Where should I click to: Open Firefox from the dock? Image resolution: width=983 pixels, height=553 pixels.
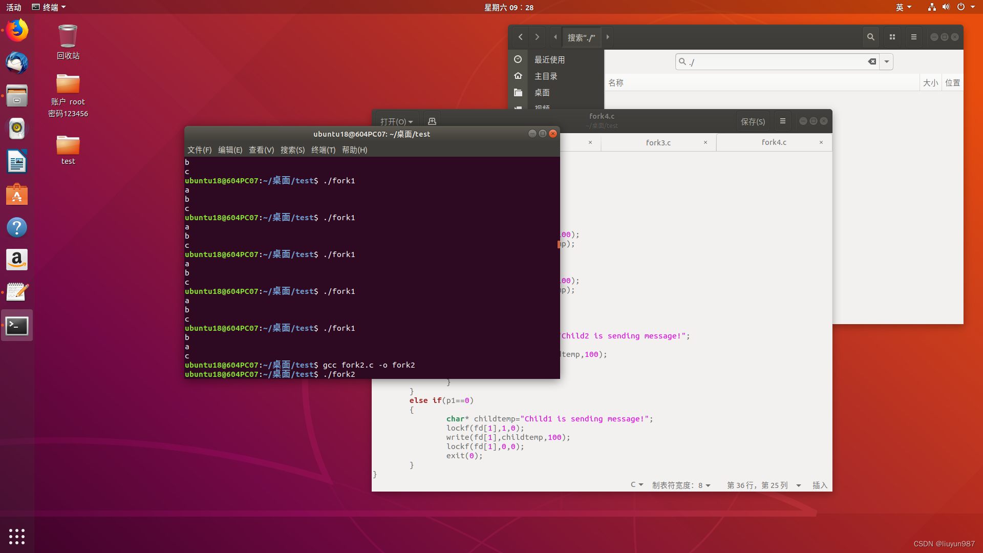17,31
